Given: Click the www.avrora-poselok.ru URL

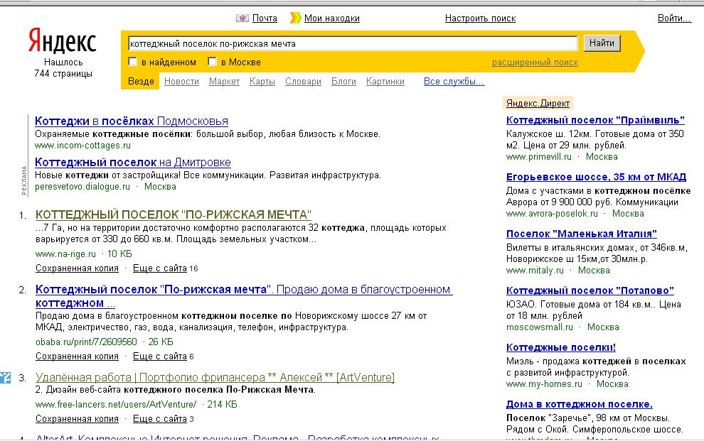Looking at the screenshot, I should (x=552, y=214).
